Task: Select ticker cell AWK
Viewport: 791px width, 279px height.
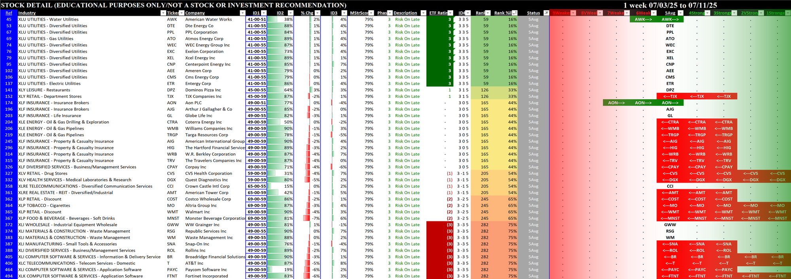Action: [x=172, y=19]
